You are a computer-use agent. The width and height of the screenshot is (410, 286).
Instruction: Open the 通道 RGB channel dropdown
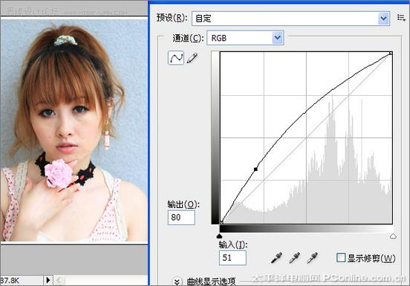click(245, 38)
